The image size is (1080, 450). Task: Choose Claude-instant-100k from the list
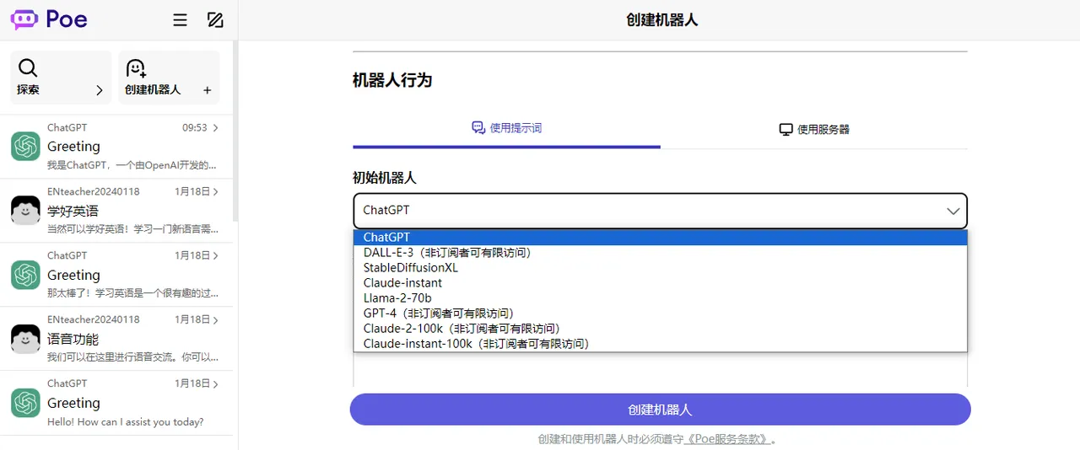660,344
